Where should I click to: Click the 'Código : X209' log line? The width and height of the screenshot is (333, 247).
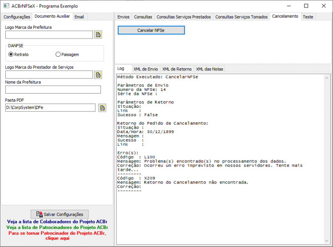coord(136,178)
